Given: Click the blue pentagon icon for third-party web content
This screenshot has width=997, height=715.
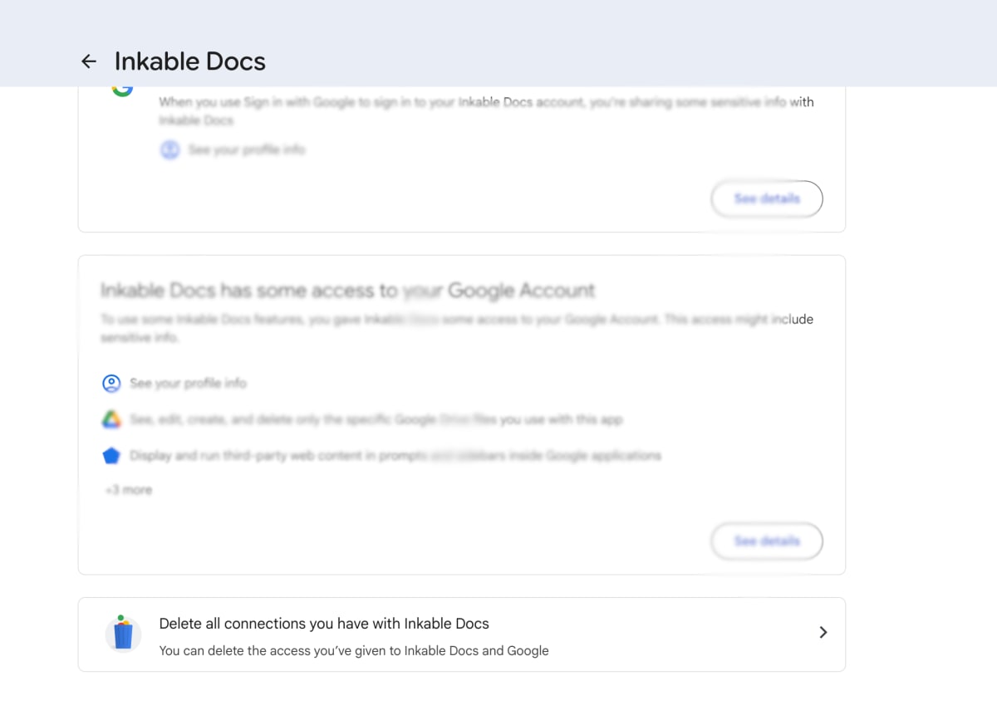Looking at the screenshot, I should point(111,456).
